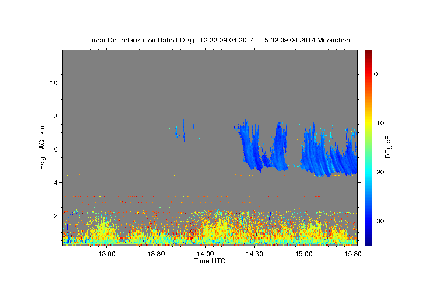Click the height tick label 6
Viewport: 442px width, 295px height.
tap(56, 149)
